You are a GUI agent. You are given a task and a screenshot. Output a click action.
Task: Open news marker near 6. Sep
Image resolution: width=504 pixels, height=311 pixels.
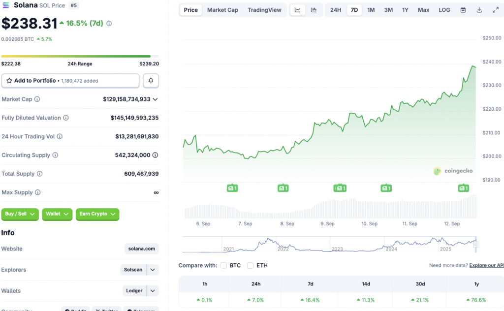coord(232,188)
